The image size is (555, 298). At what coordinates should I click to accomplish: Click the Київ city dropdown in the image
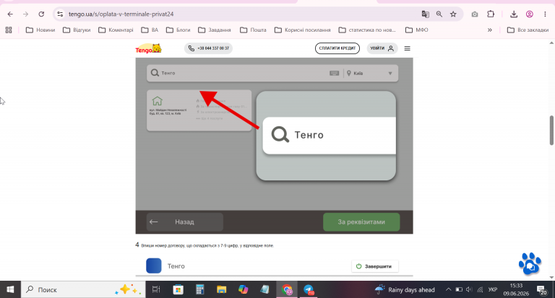click(370, 73)
